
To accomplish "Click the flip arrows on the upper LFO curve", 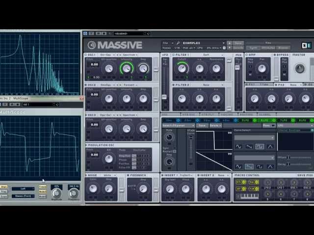I will (x=230, y=133).
